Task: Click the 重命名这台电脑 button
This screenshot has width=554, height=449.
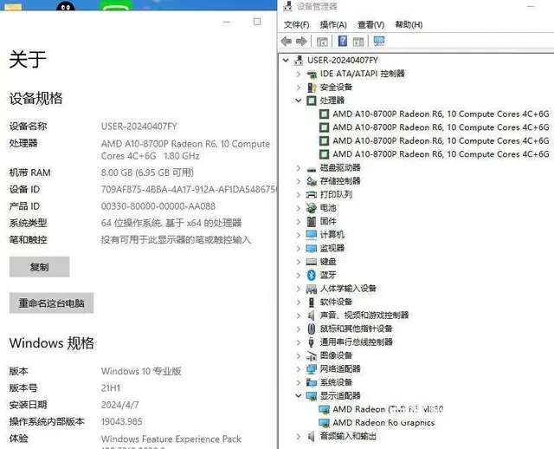Action: [51, 303]
